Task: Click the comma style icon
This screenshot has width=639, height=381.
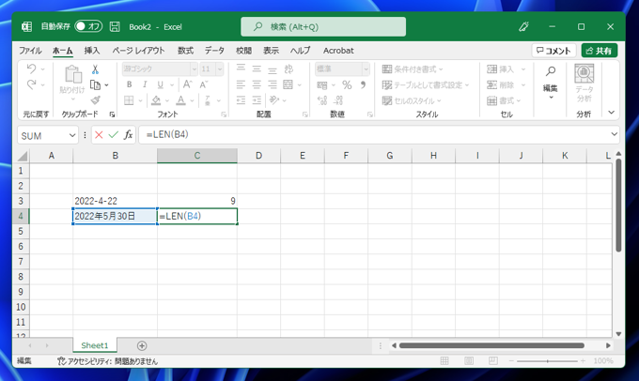Action: pyautogui.click(x=363, y=84)
